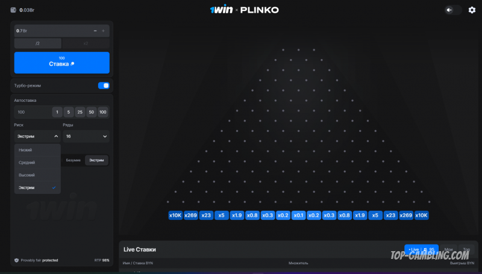Click the wallet balance icon
The height and width of the screenshot is (274, 482).
click(14, 10)
